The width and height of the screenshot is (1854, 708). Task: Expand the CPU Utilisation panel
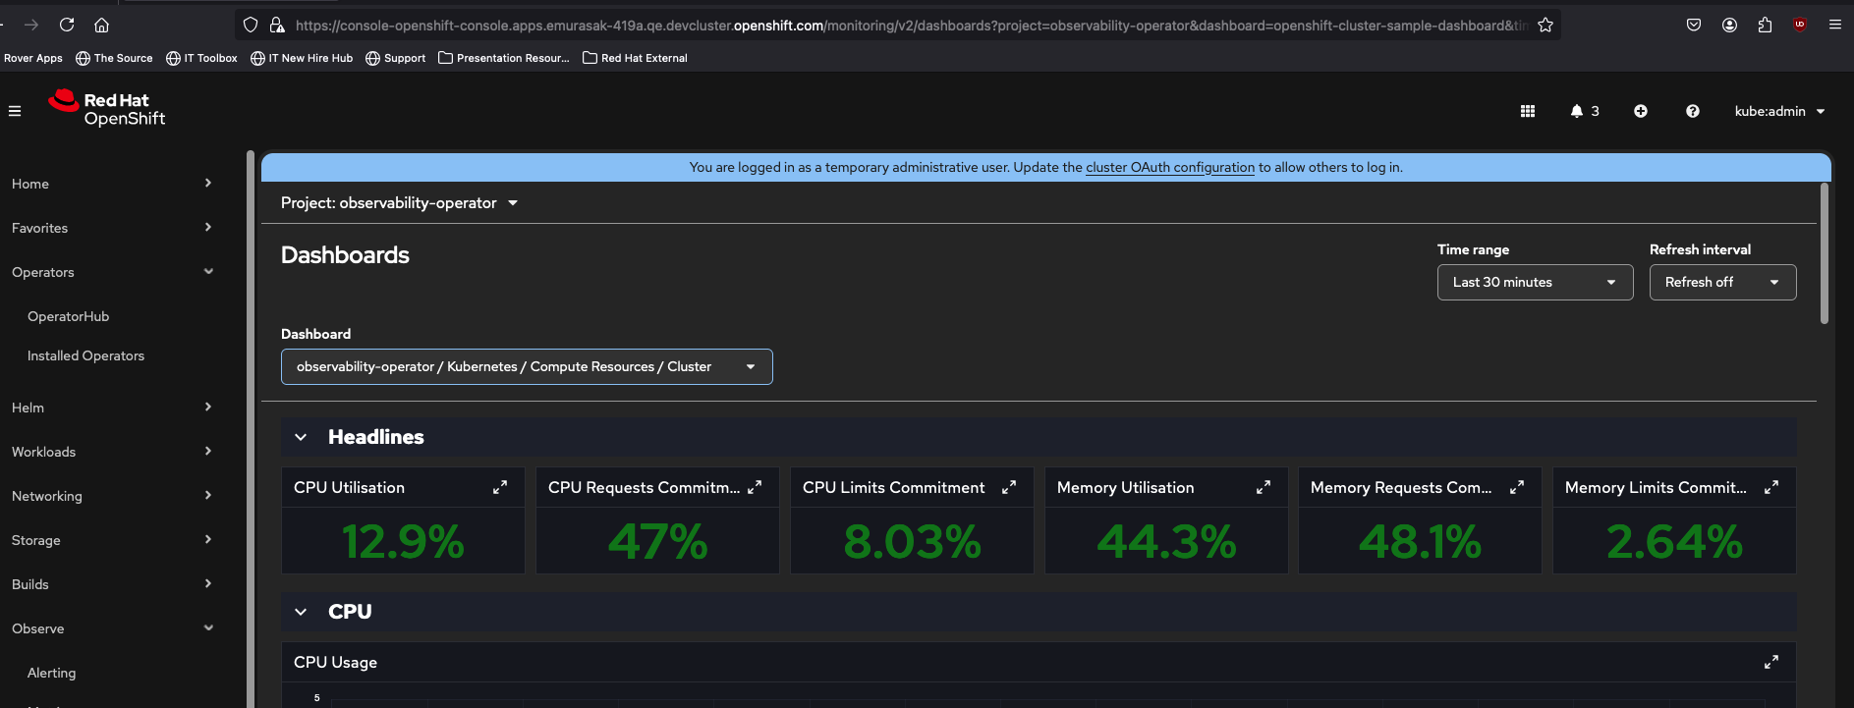[500, 487]
